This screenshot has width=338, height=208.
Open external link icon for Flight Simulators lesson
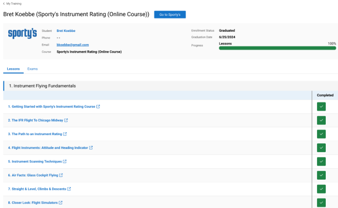click(x=60, y=203)
